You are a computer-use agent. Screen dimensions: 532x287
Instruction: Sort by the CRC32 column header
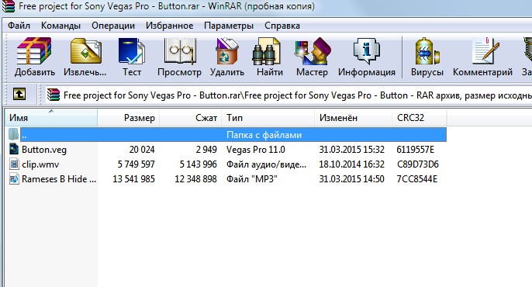pos(420,118)
